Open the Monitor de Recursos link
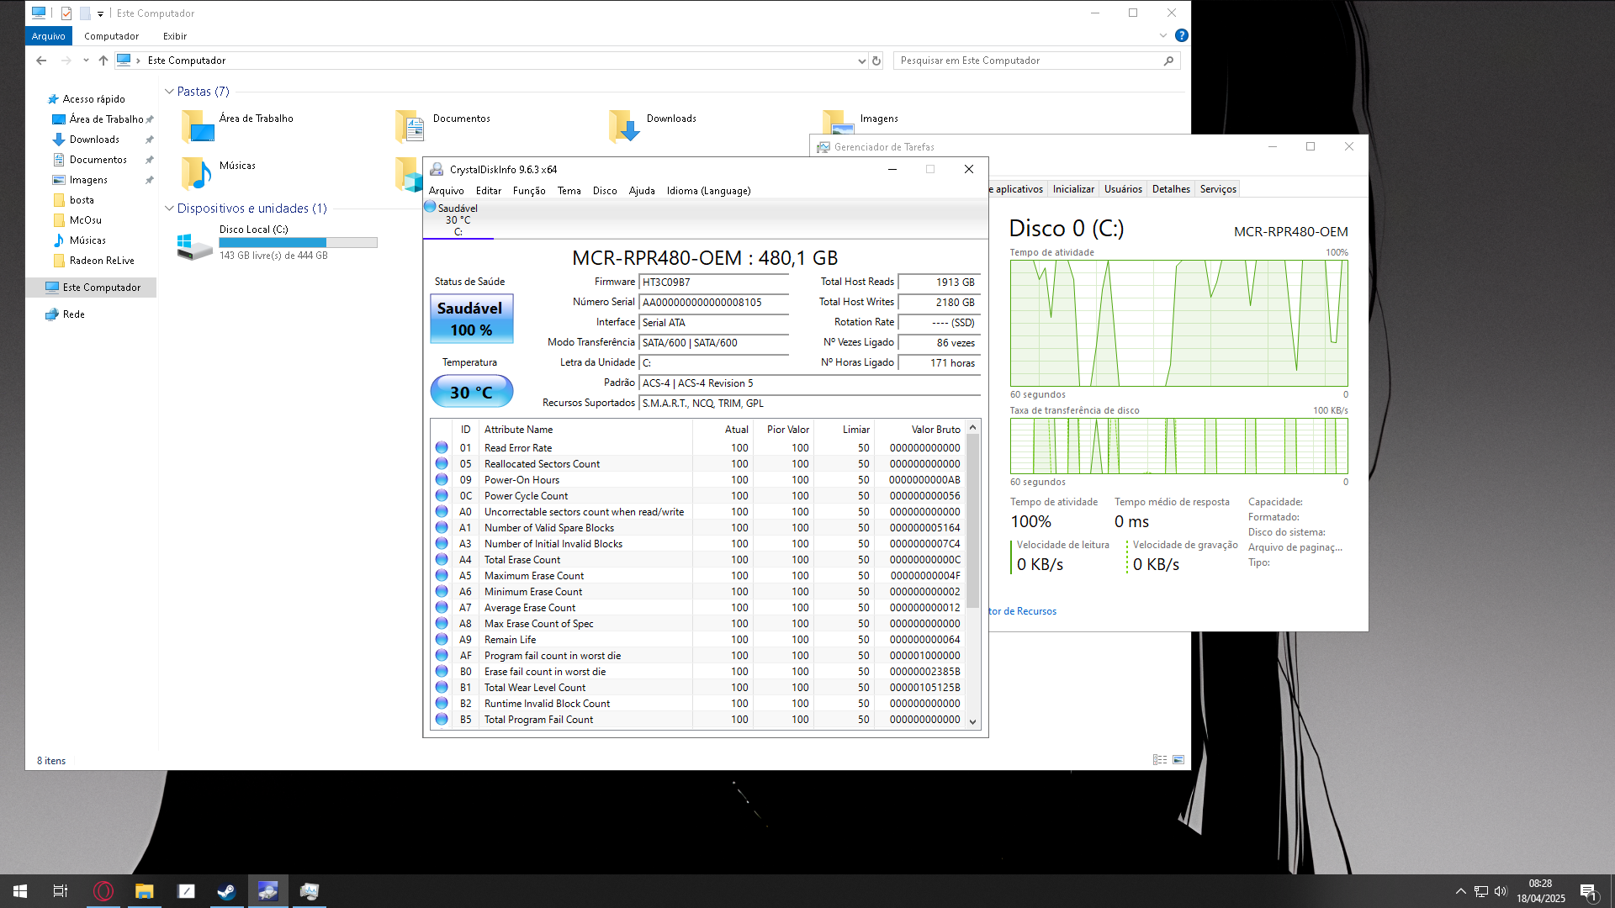 tap(1023, 611)
